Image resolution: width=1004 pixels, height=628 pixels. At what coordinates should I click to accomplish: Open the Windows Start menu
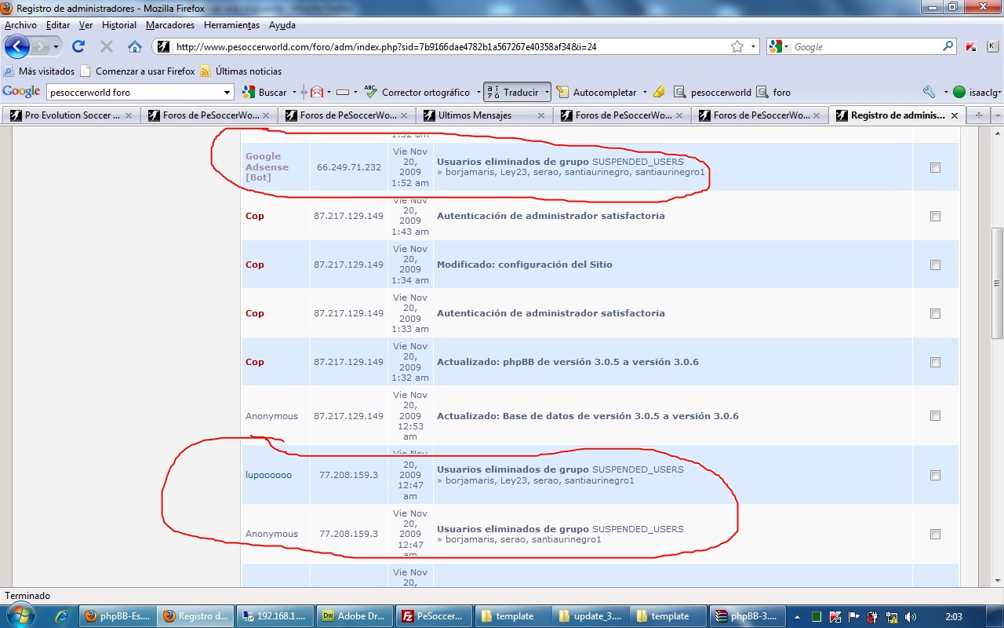20,616
